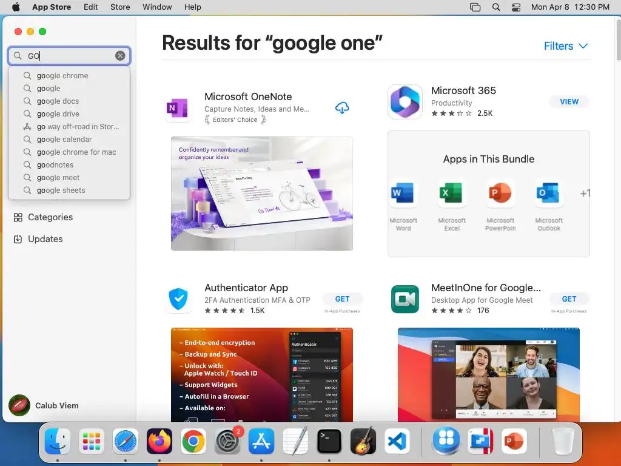Viewport: 621px width, 466px height.
Task: Open 'go way off-road in Store' suggestion
Action: click(69, 126)
